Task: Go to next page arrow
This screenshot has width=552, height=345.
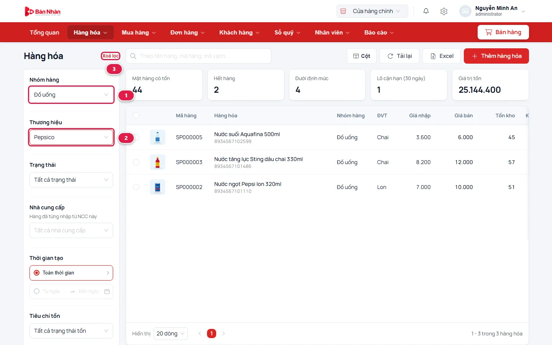Action: (x=223, y=333)
